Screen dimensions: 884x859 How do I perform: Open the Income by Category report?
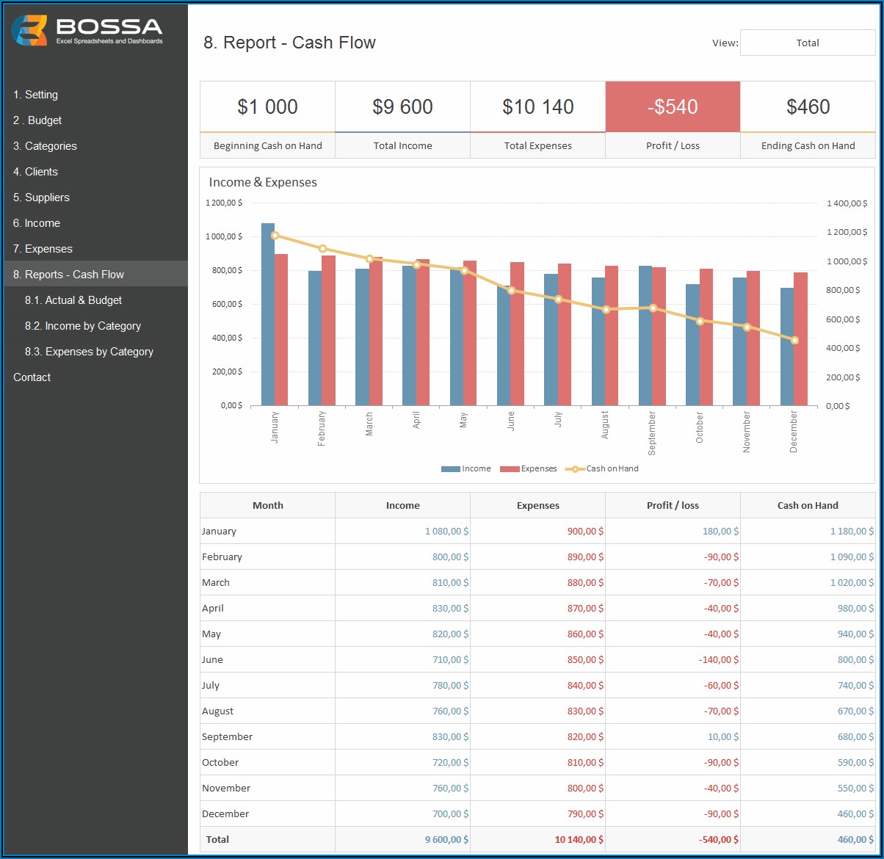82,326
